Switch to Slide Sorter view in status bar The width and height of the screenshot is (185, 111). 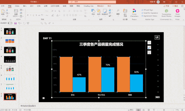pos(144,110)
